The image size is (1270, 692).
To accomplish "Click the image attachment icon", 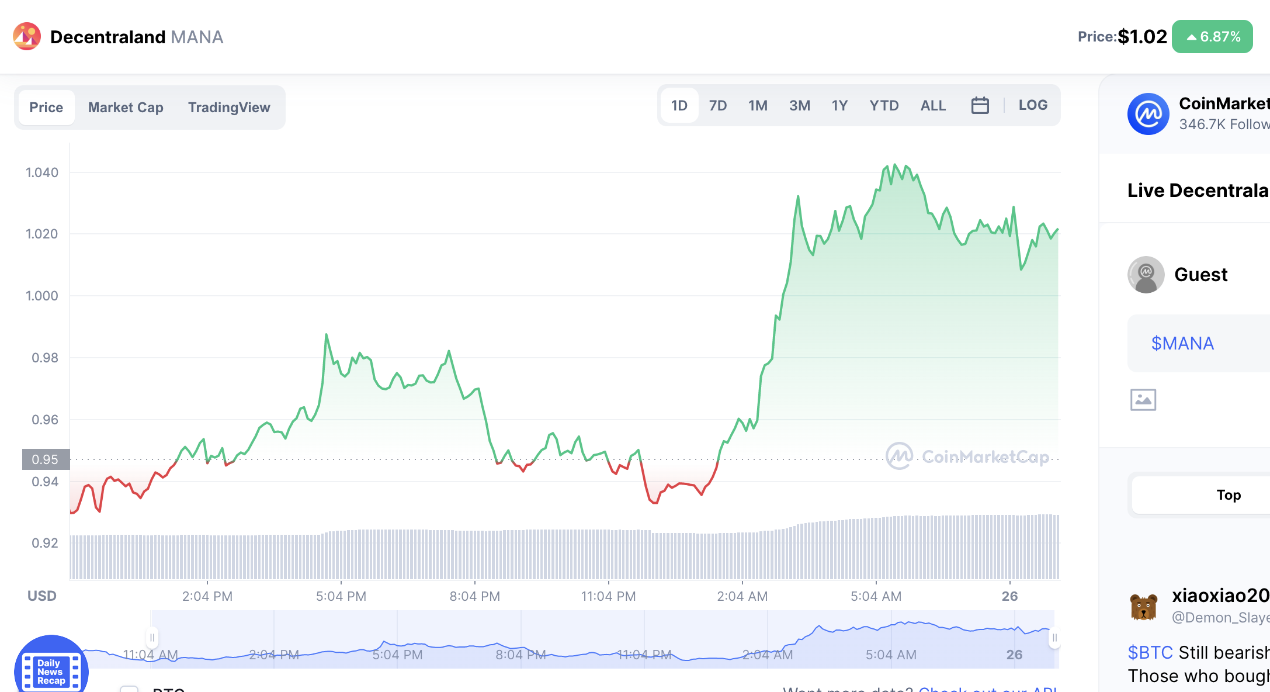I will (x=1143, y=400).
